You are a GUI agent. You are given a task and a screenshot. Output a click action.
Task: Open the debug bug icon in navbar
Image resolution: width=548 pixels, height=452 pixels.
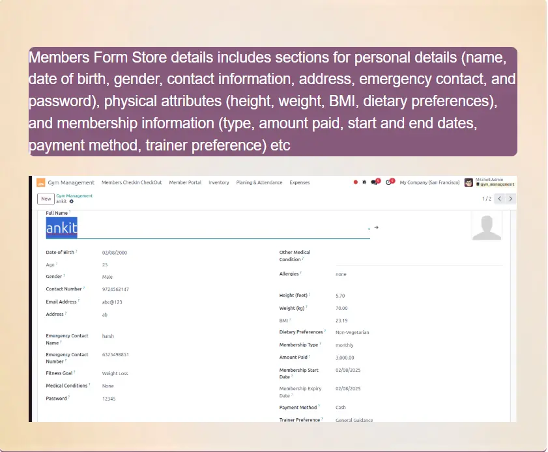click(x=364, y=183)
